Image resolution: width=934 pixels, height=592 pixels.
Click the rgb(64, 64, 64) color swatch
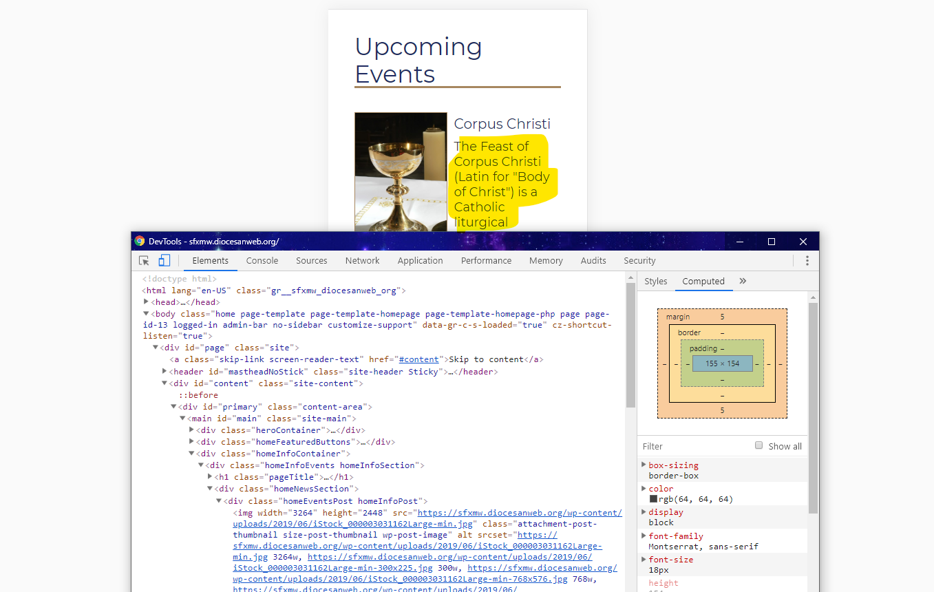[653, 499]
